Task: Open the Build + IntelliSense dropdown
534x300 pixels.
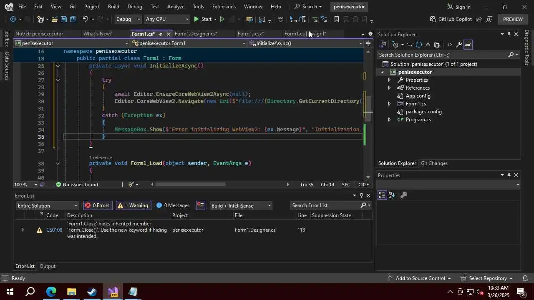Action: coord(241,205)
